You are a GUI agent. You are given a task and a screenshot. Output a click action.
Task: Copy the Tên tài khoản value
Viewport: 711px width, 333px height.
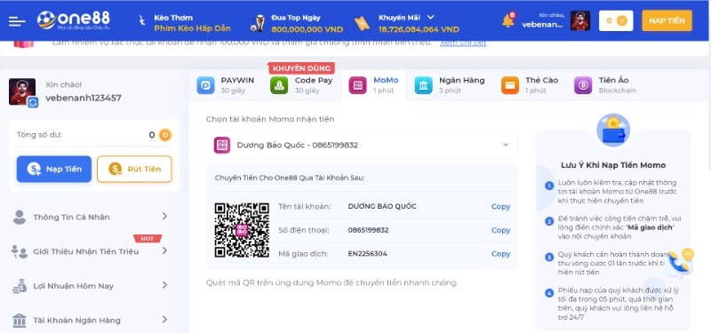click(500, 207)
